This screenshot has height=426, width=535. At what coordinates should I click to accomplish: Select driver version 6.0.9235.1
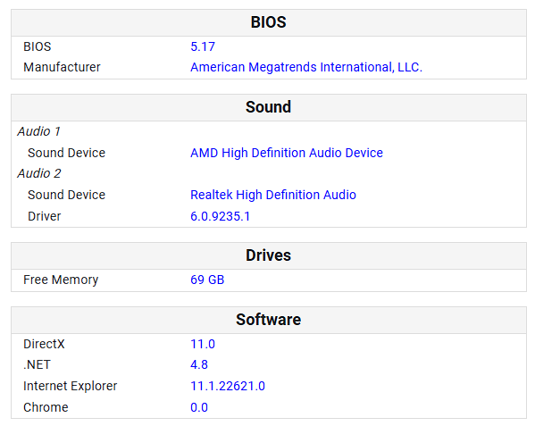point(220,216)
